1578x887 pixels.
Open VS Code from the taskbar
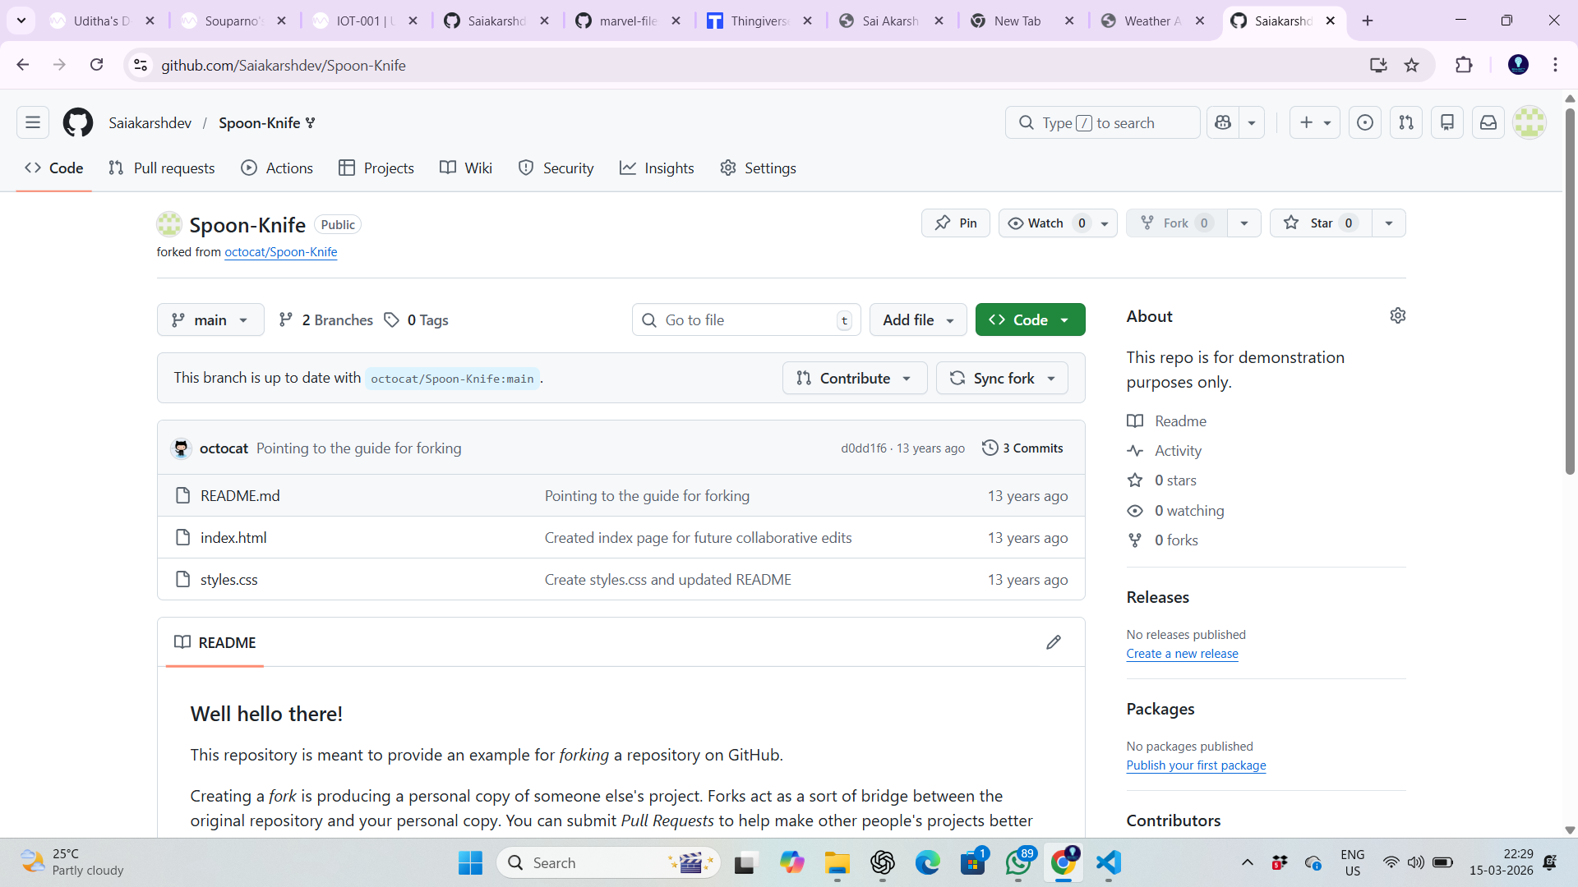[x=1109, y=862]
